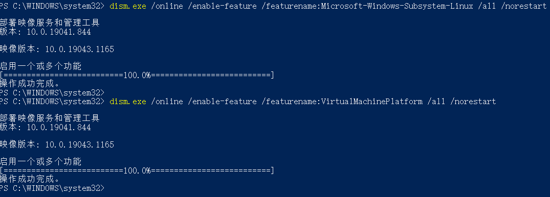Click the first 版本: 10.0.19041.844 line
This screenshot has width=550, height=197.
pos(46,32)
